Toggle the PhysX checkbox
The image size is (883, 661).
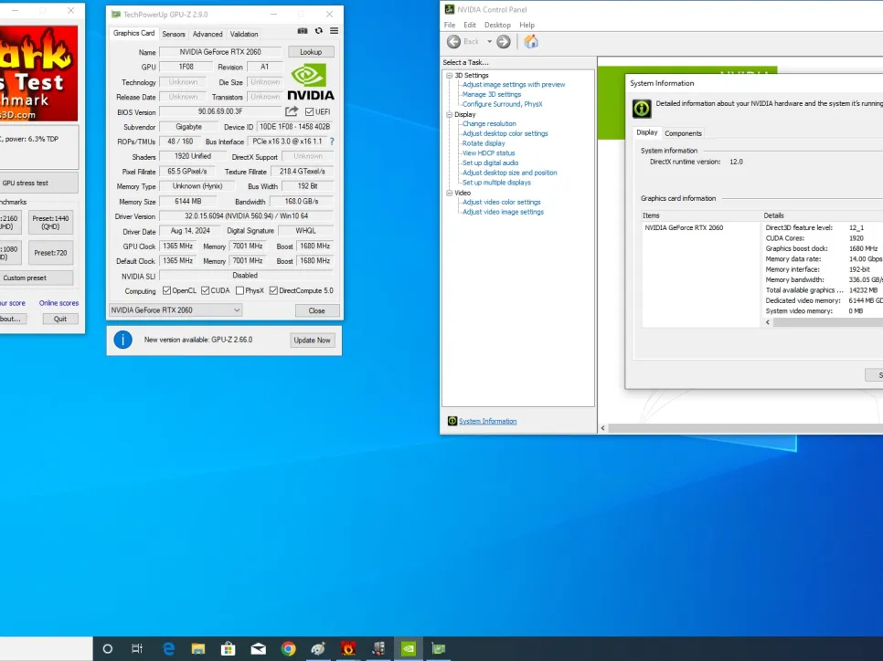[239, 290]
